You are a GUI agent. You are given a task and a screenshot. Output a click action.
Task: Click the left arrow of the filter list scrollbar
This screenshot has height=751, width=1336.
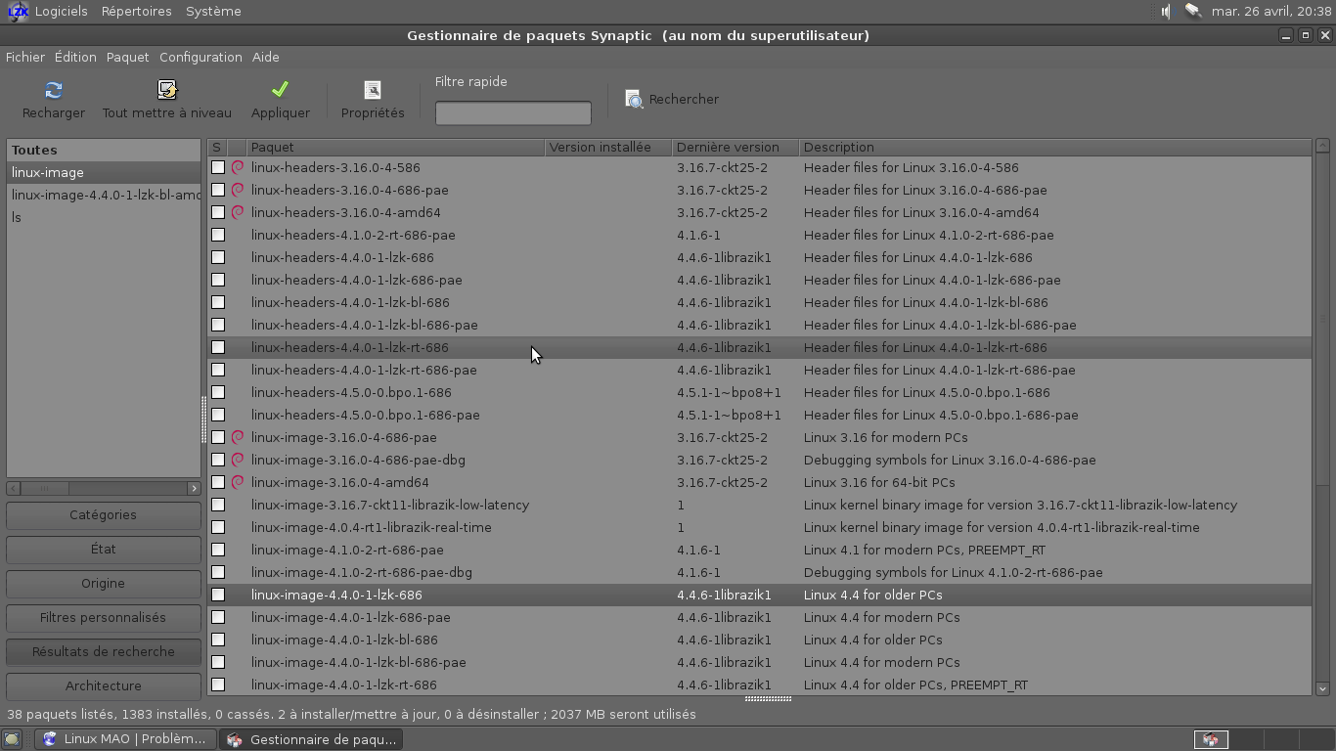tap(13, 488)
